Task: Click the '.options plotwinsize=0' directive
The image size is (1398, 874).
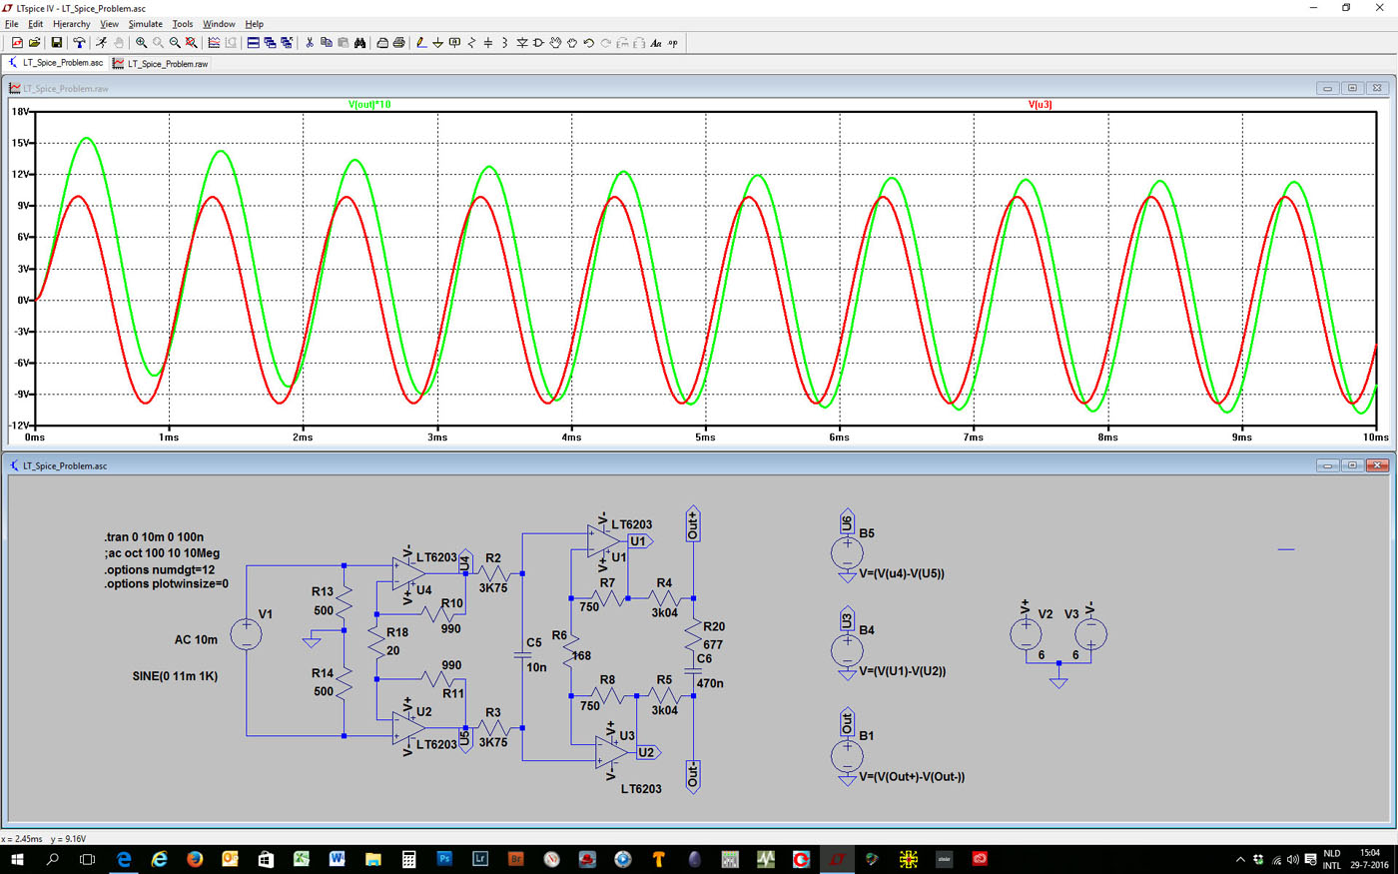Action: tap(166, 584)
